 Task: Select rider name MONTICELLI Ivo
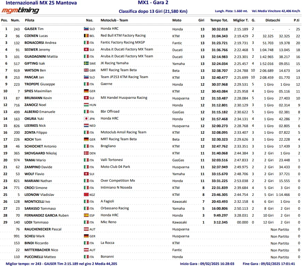(x=37, y=202)
